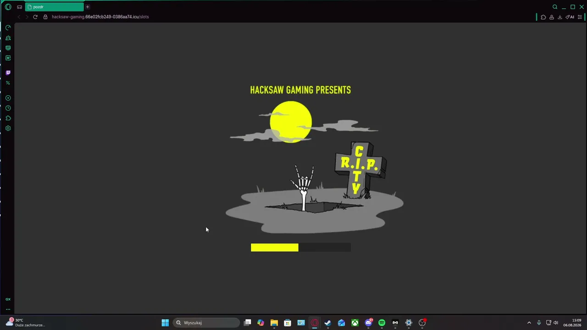Image resolution: width=587 pixels, height=330 pixels.
Task: Go forward to the next page
Action: (x=27, y=17)
